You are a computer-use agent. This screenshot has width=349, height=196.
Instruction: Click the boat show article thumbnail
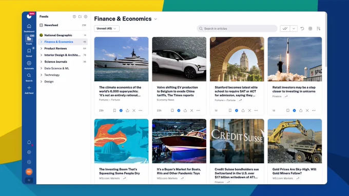[179, 141]
